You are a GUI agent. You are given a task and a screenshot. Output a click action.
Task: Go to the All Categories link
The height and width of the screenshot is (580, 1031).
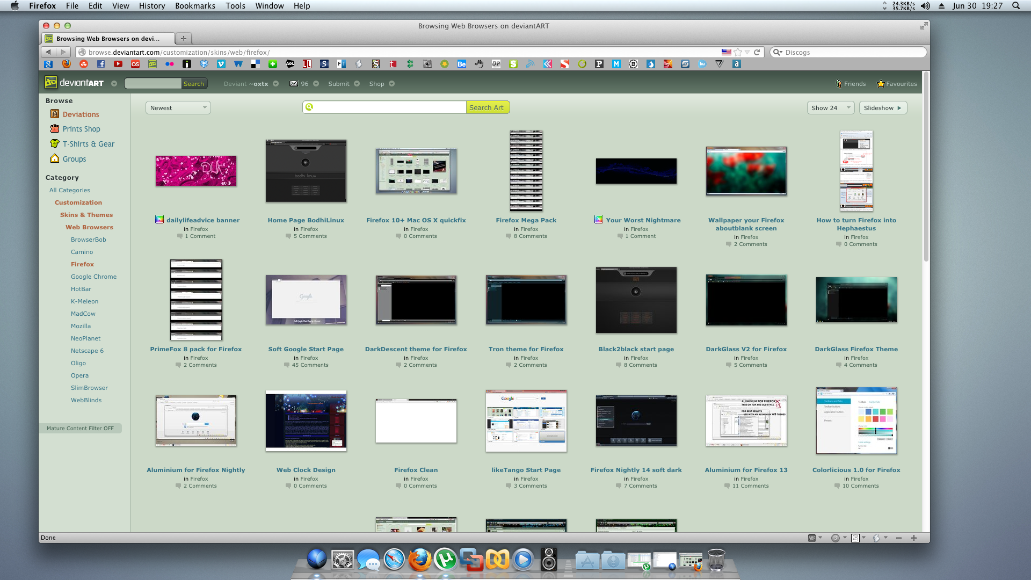[70, 190]
